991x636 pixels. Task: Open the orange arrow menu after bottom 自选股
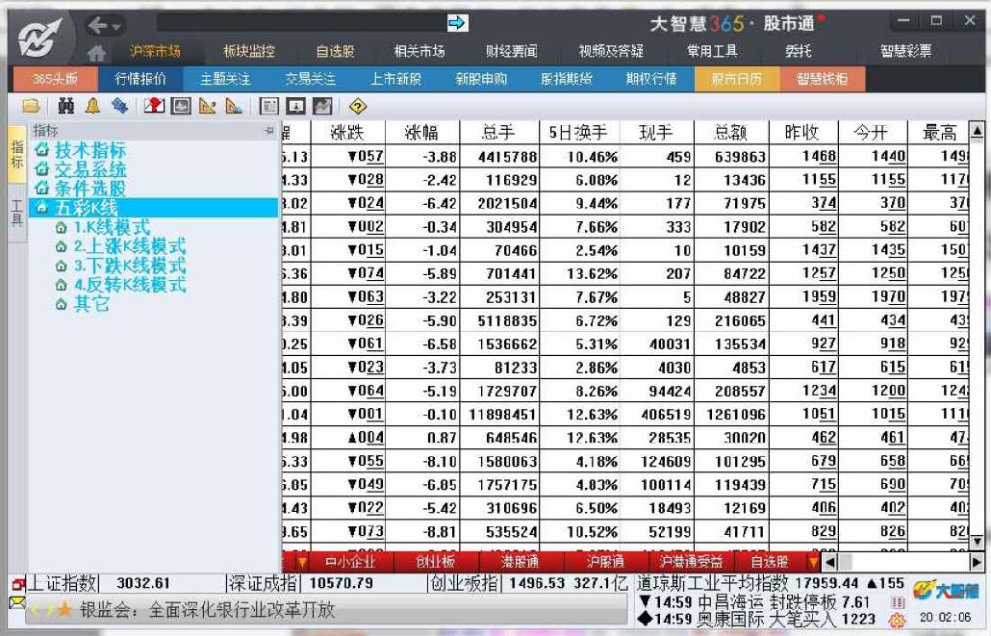point(813,561)
